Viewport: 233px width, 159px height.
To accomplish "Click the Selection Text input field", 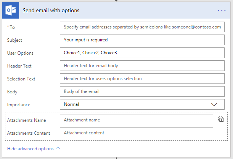I will [x=142, y=79].
